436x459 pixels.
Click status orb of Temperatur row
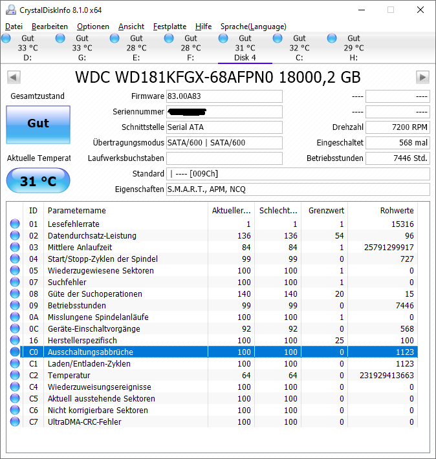coord(15,375)
